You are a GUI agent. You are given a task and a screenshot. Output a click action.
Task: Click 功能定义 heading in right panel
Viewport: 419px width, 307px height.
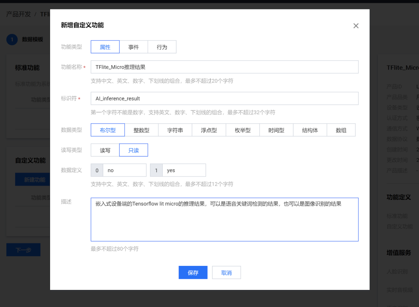pos(399,197)
